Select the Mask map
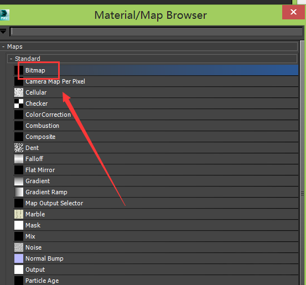This screenshot has height=285, width=306. click(156, 225)
